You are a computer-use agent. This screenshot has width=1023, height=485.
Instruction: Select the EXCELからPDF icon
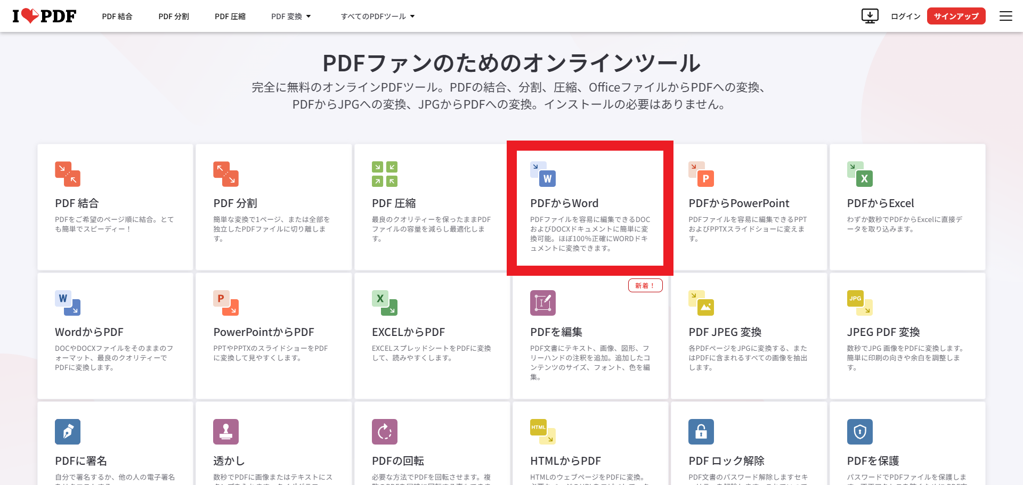385,303
